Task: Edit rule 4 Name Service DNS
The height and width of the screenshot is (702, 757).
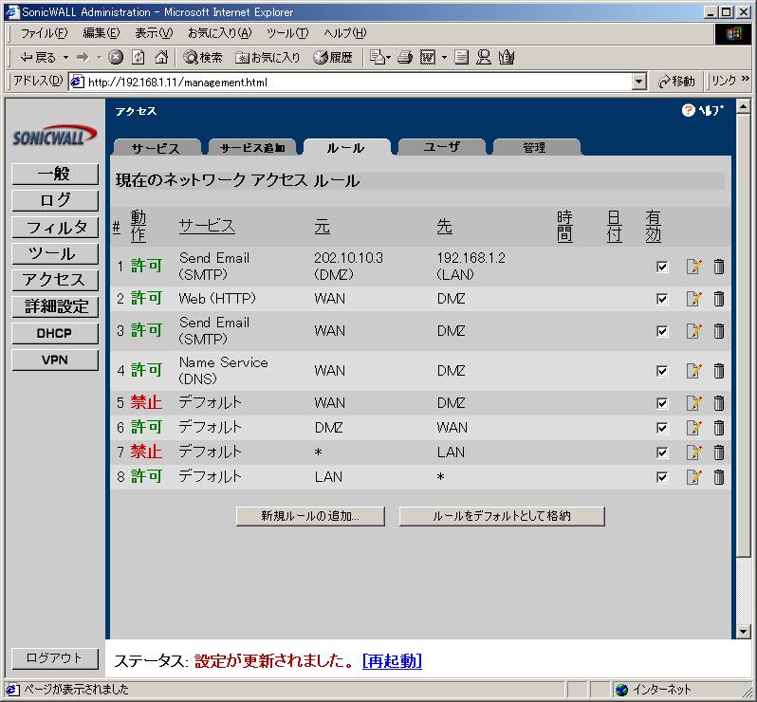Action: click(x=693, y=371)
